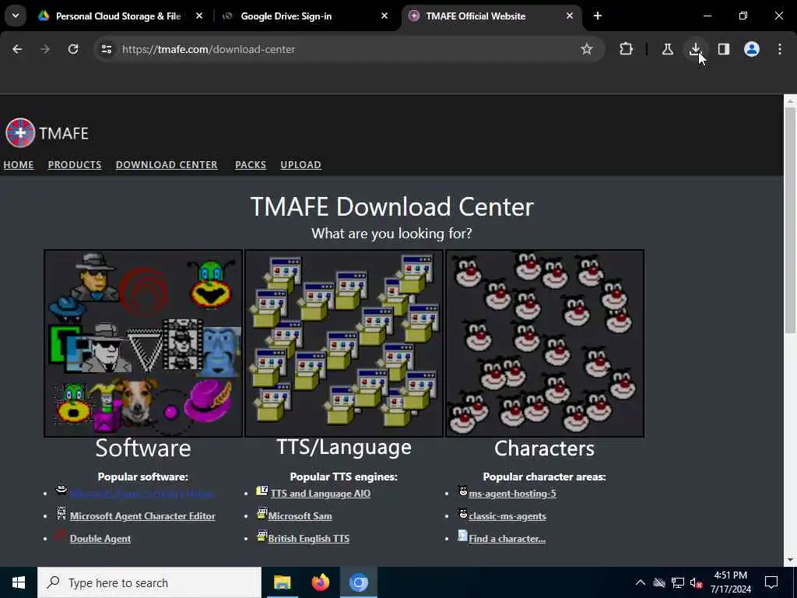
Task: Open the ms-agent-hosting-5 link
Action: (x=512, y=493)
